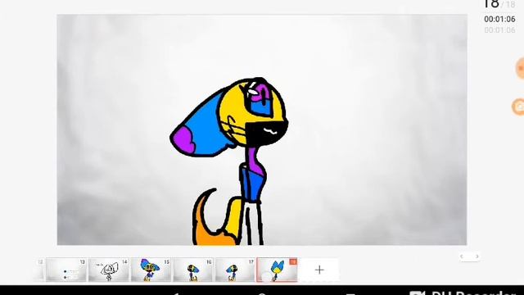Select frame 17 thumbnail
This screenshot has height=295, width=524.
(x=235, y=270)
